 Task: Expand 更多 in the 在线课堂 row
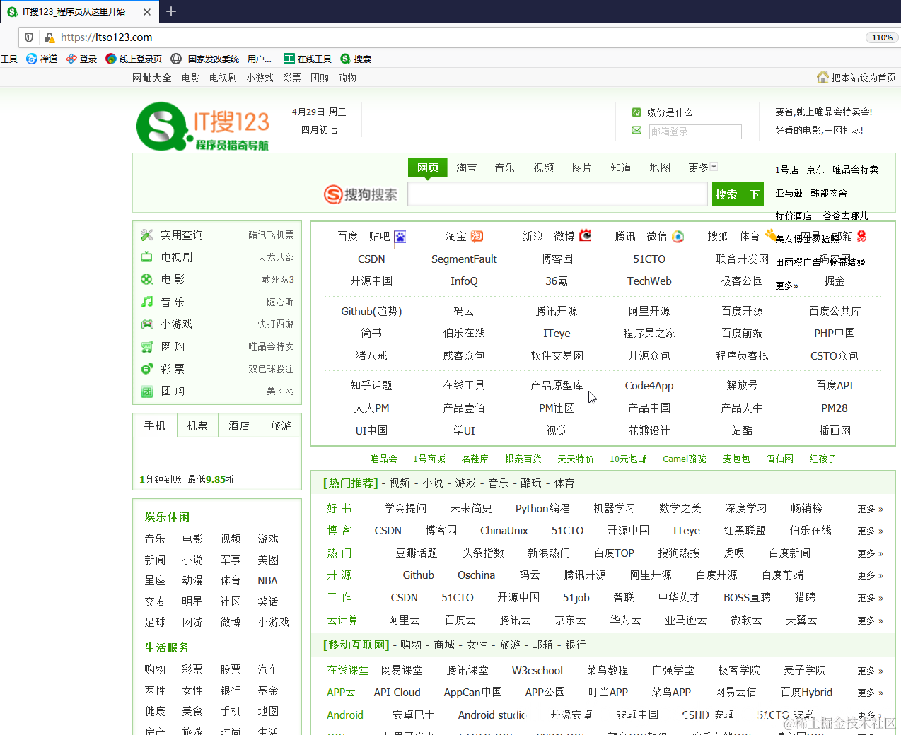pyautogui.click(x=871, y=671)
